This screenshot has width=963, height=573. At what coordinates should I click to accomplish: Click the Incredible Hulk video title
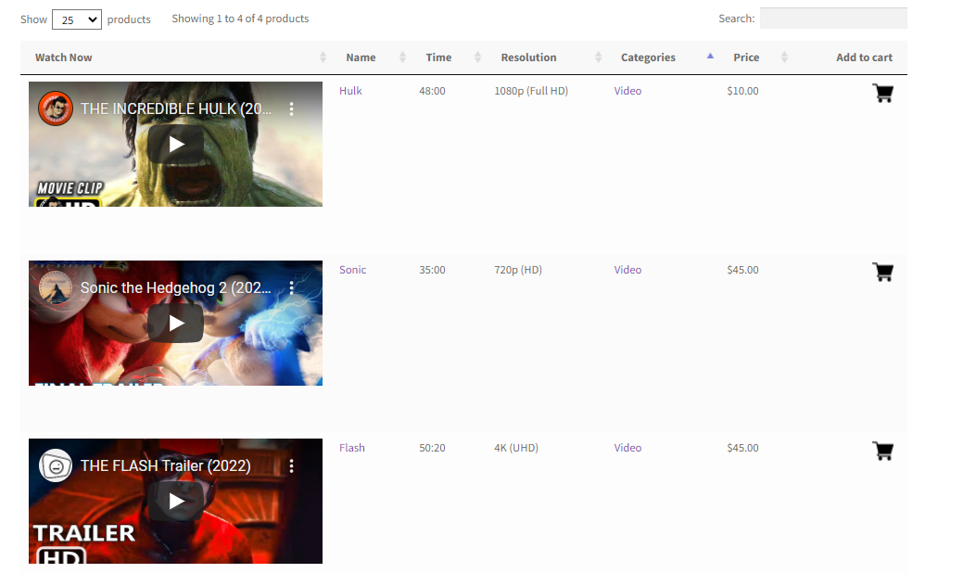click(x=176, y=108)
